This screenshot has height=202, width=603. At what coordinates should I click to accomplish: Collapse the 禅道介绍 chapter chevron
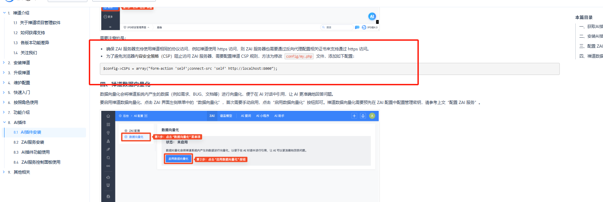(x=4, y=13)
